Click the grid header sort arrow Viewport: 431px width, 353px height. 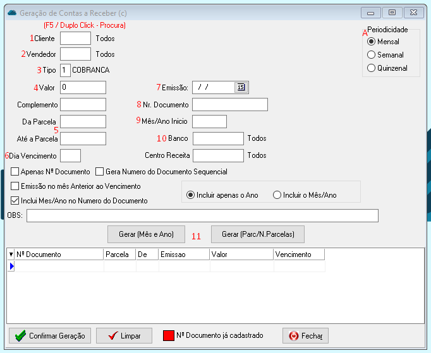click(x=11, y=254)
